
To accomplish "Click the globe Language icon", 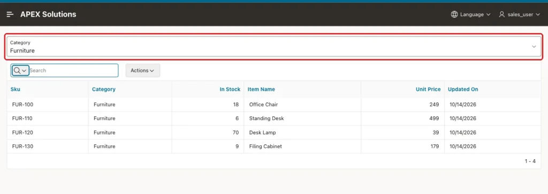I will coord(454,14).
